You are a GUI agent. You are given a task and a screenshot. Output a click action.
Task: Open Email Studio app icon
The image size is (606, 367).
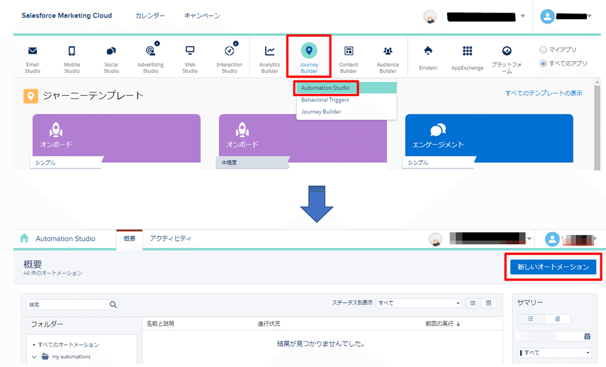[32, 51]
